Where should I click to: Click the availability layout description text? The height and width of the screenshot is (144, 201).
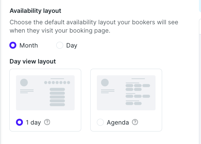(x=94, y=26)
